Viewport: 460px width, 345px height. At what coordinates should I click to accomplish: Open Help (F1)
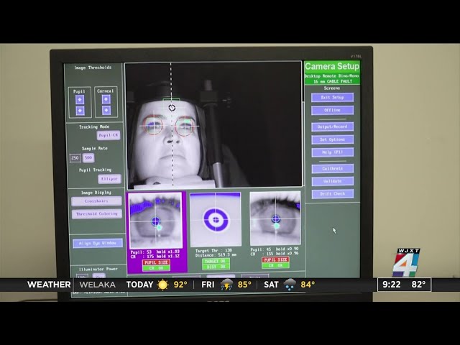tap(332, 152)
